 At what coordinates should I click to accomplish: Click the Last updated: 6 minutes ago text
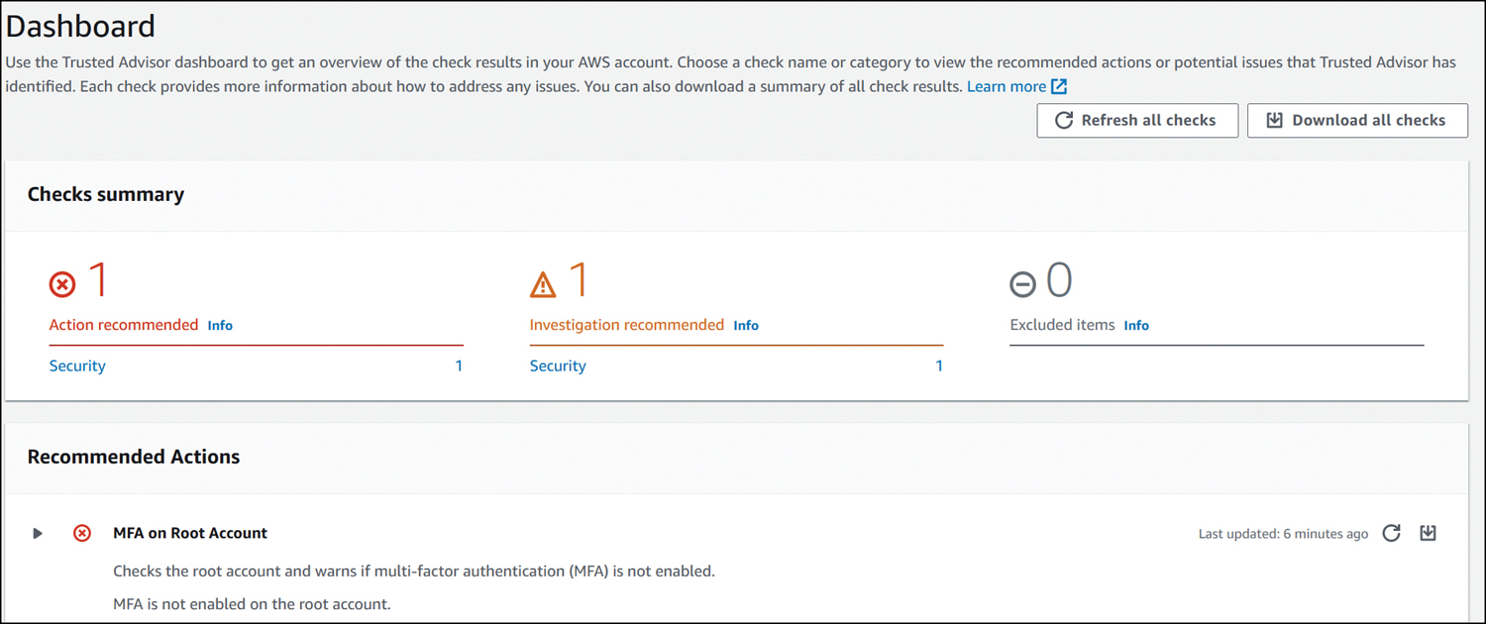pos(1283,534)
